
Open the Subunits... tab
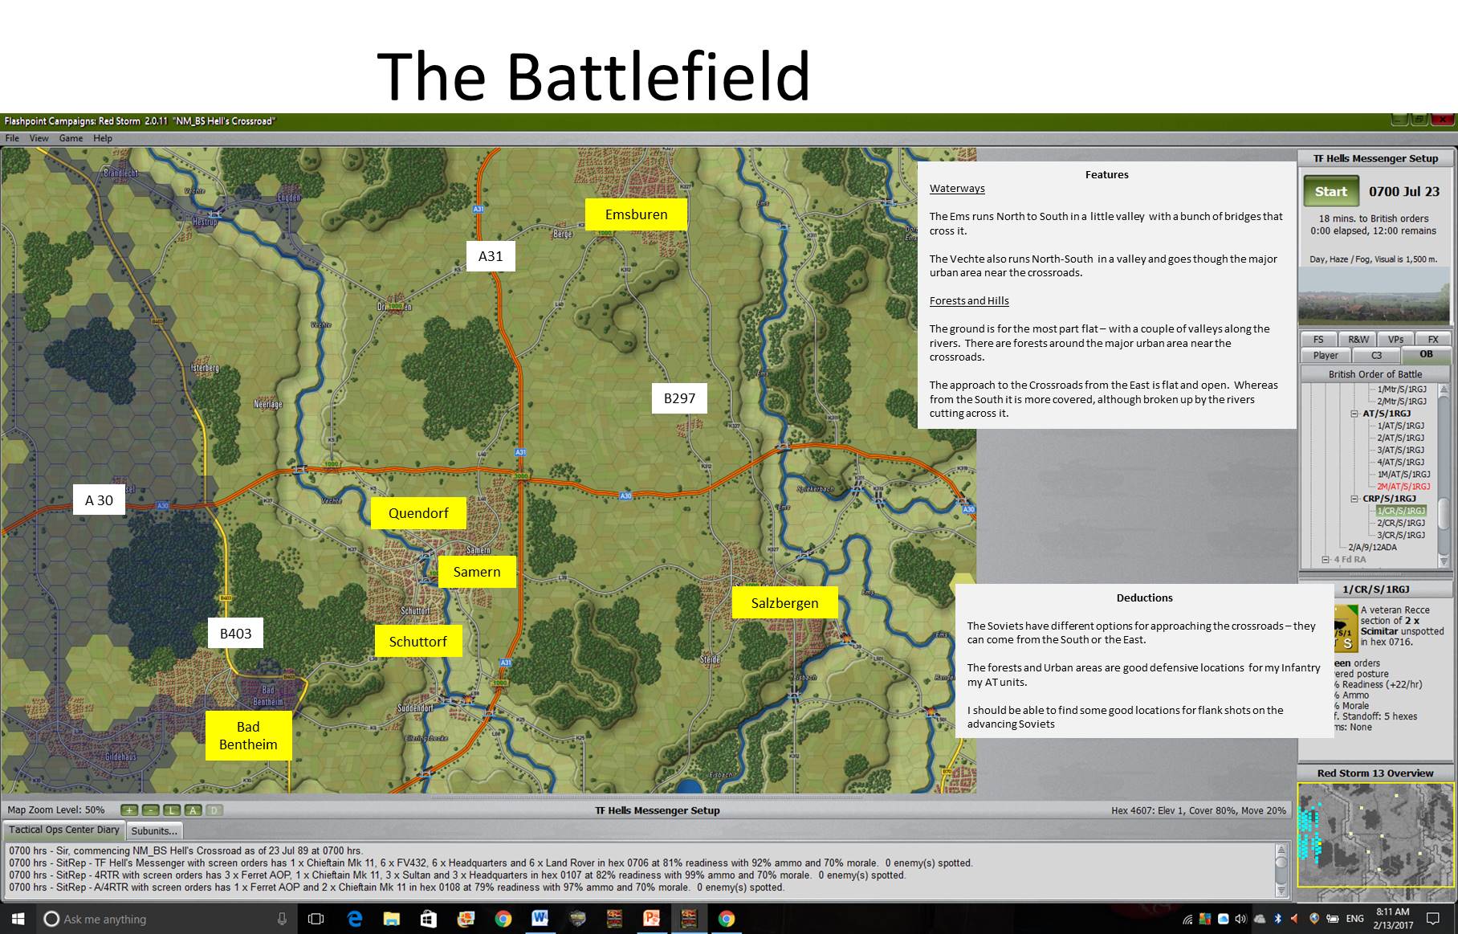pos(154,831)
